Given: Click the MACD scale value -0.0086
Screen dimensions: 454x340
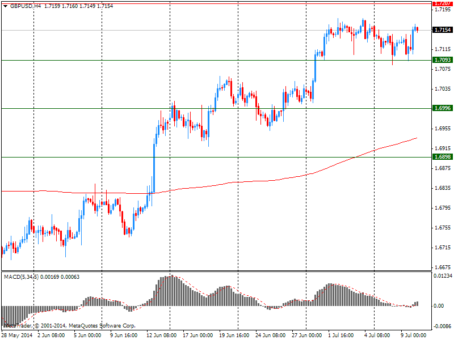Looking at the screenshot, I should pos(443,326).
